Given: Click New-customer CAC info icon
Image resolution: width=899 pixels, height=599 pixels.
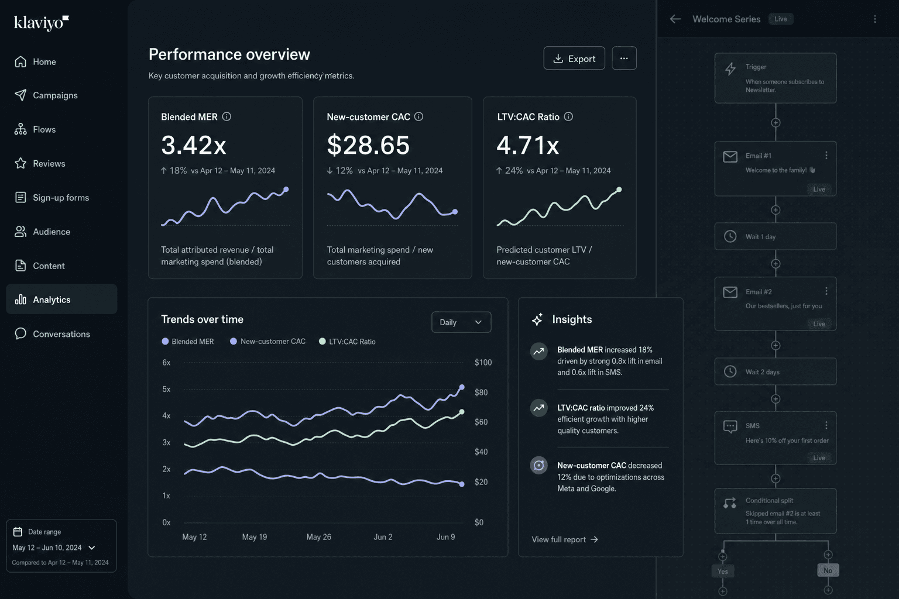Looking at the screenshot, I should click(x=418, y=116).
